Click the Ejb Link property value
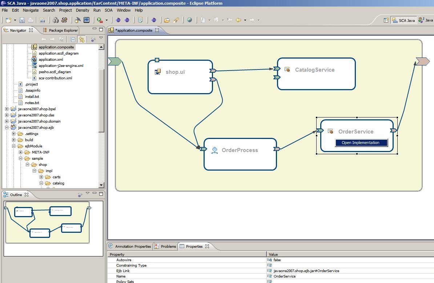 306,271
